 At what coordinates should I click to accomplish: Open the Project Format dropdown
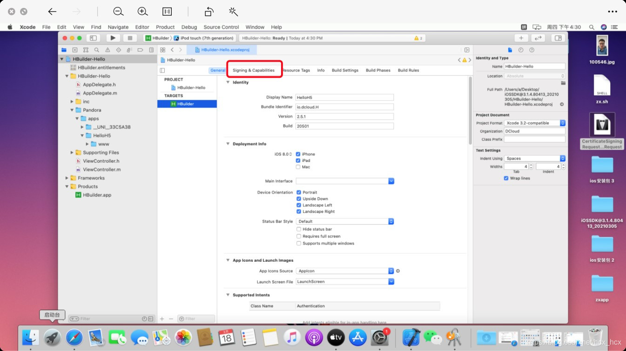535,123
